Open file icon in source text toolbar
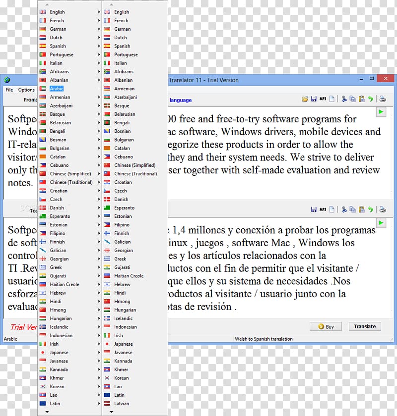397x416 pixels. click(x=305, y=99)
